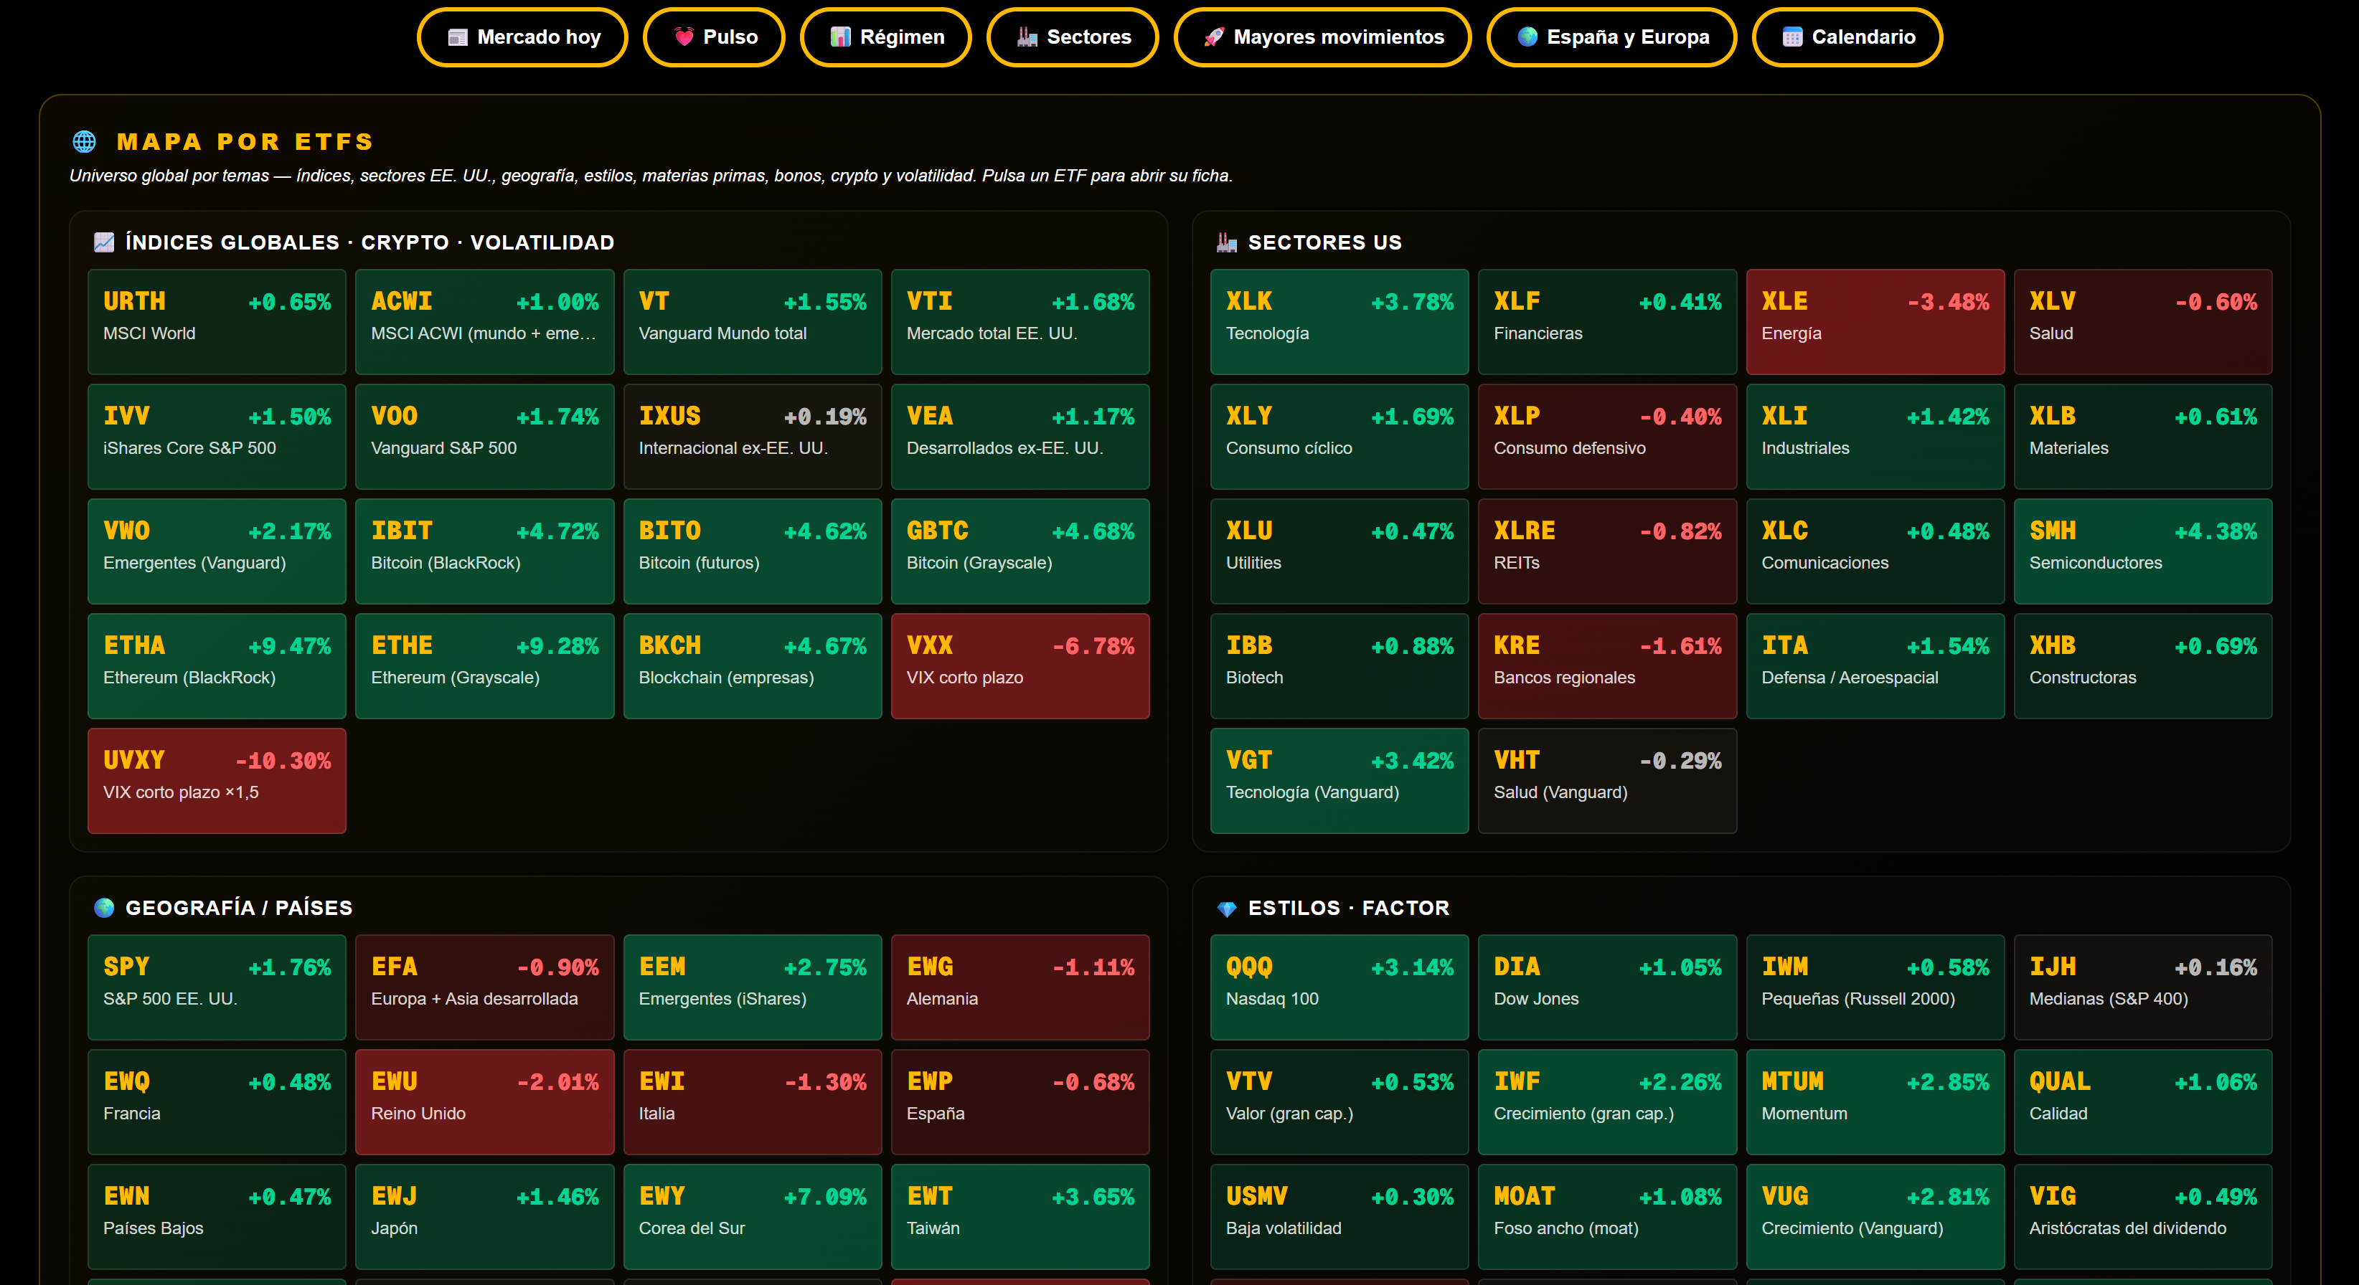2359x1285 pixels.
Task: Click the rocket icon in Mayores movimientos
Action: point(1215,37)
